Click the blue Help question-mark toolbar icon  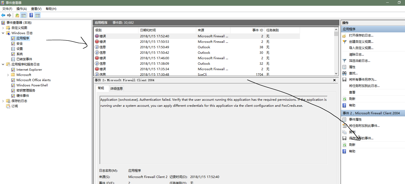31,15
